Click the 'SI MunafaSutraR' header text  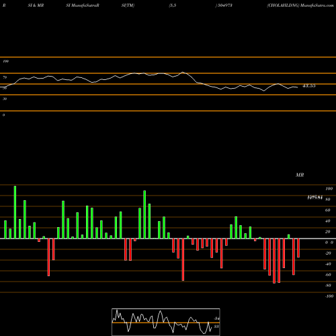[83, 5]
